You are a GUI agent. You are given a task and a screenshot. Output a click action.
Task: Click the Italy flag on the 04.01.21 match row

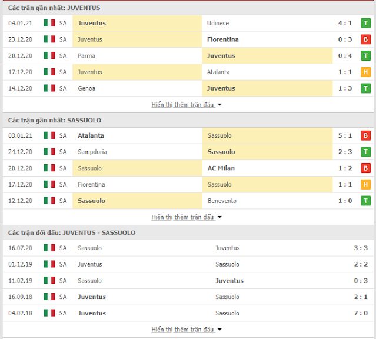49,23
